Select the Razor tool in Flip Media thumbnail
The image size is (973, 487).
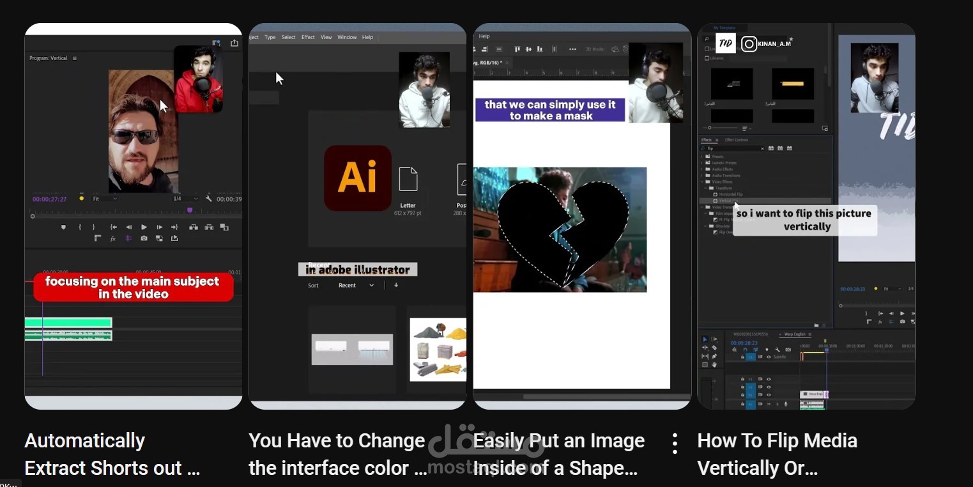[714, 348]
